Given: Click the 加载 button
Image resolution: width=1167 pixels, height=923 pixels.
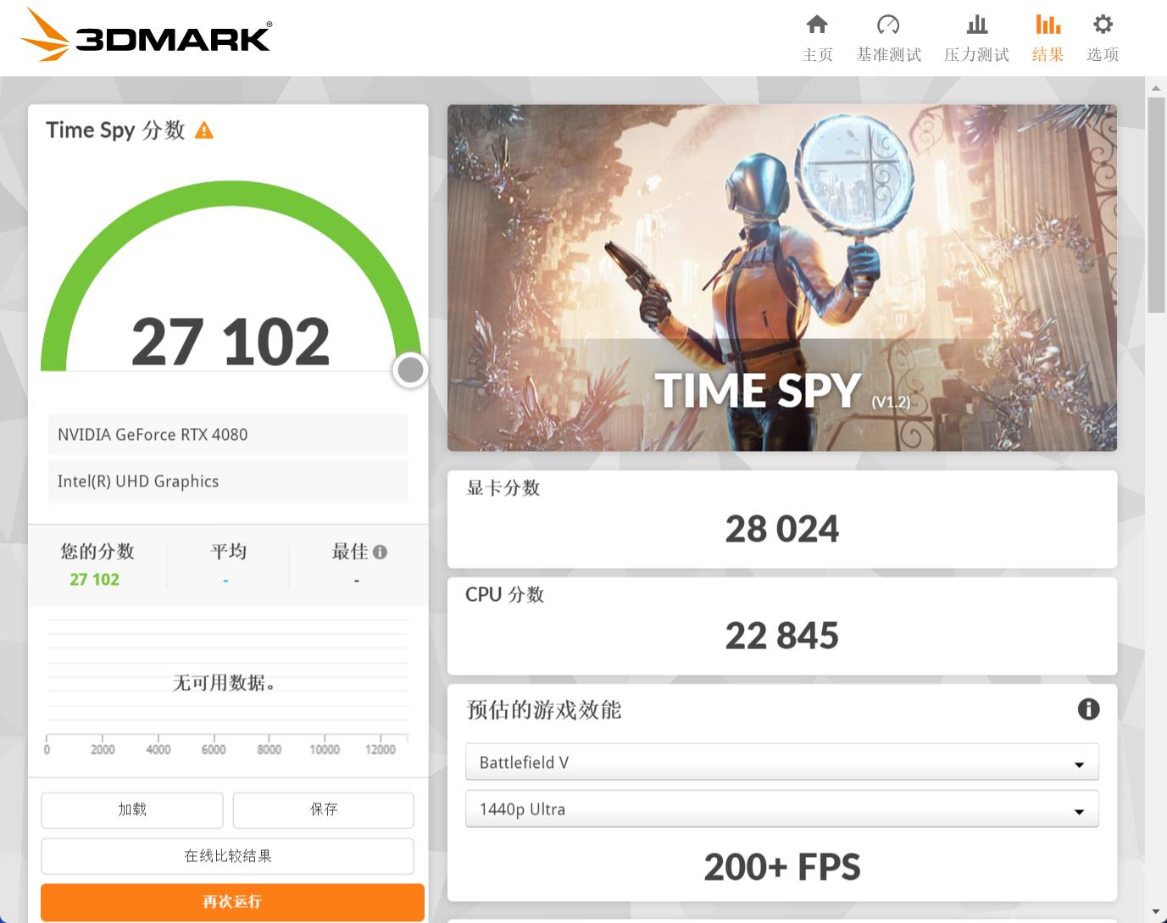Looking at the screenshot, I should point(131,809).
